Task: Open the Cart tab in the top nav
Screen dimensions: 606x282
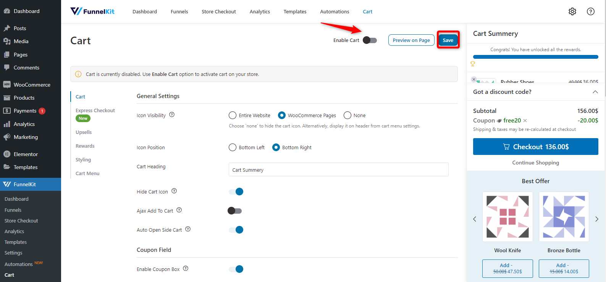Action: (367, 11)
